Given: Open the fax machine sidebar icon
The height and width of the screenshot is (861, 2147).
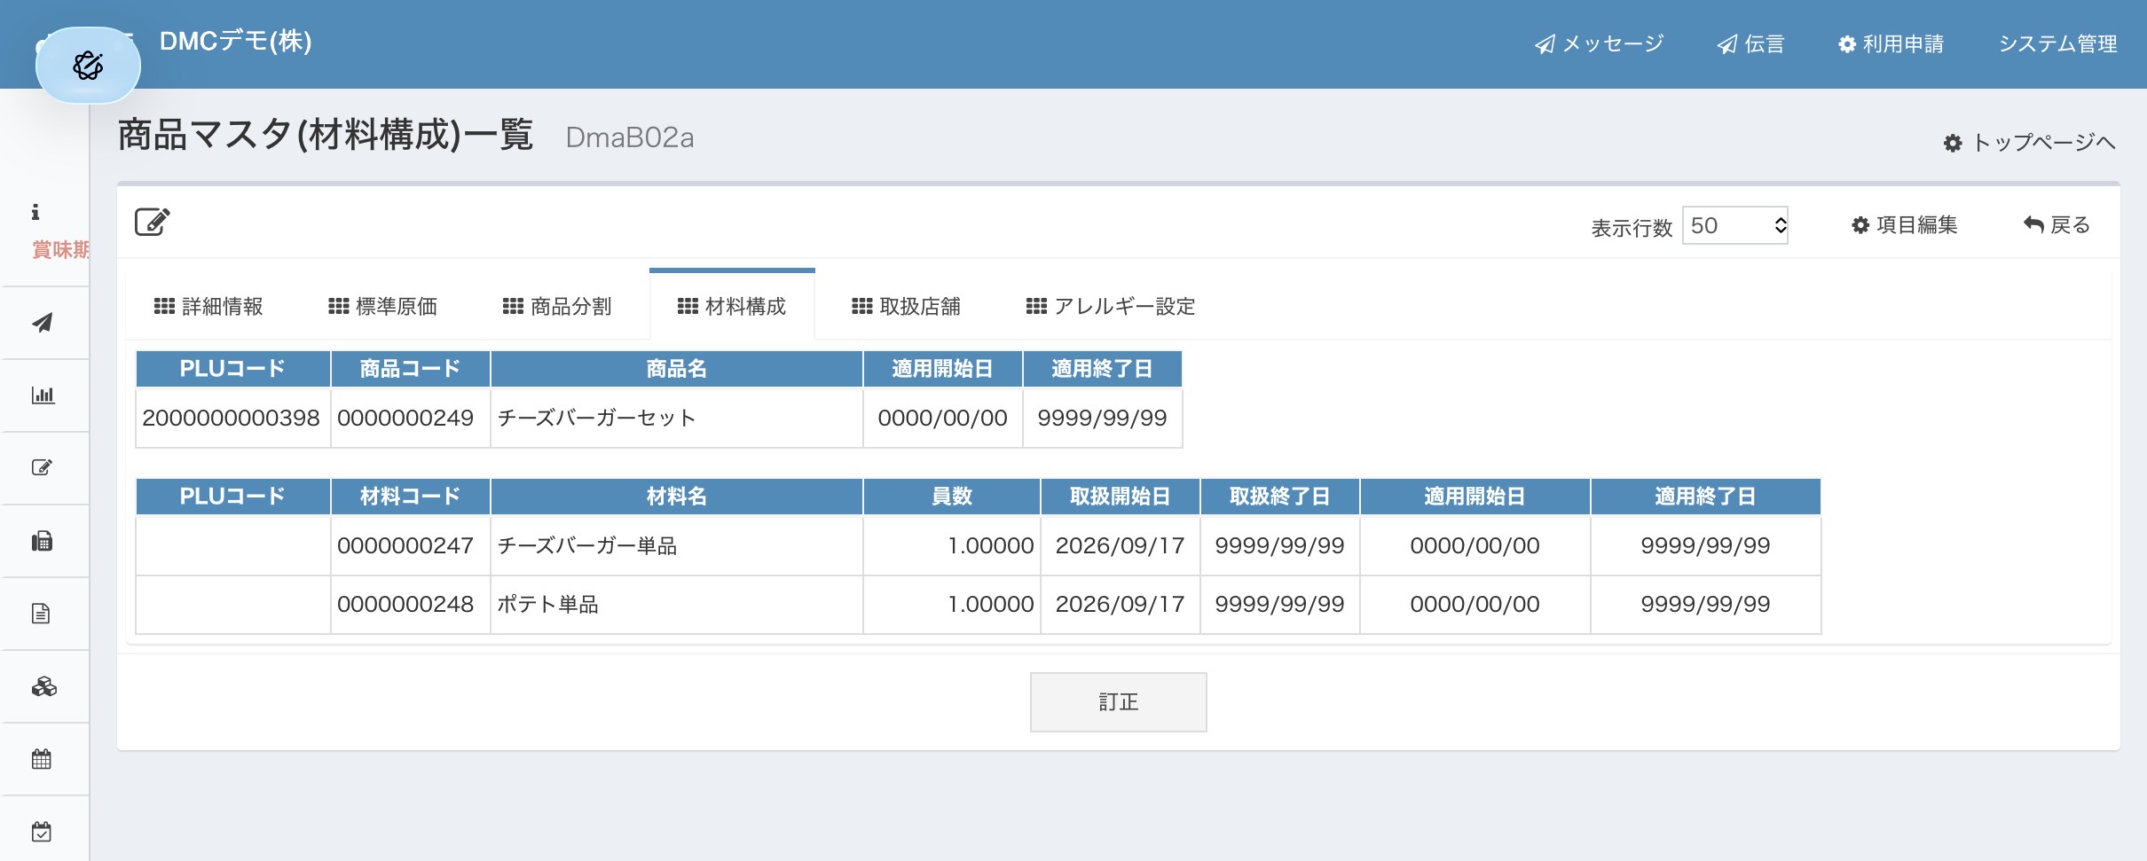Looking at the screenshot, I should pyautogui.click(x=42, y=541).
